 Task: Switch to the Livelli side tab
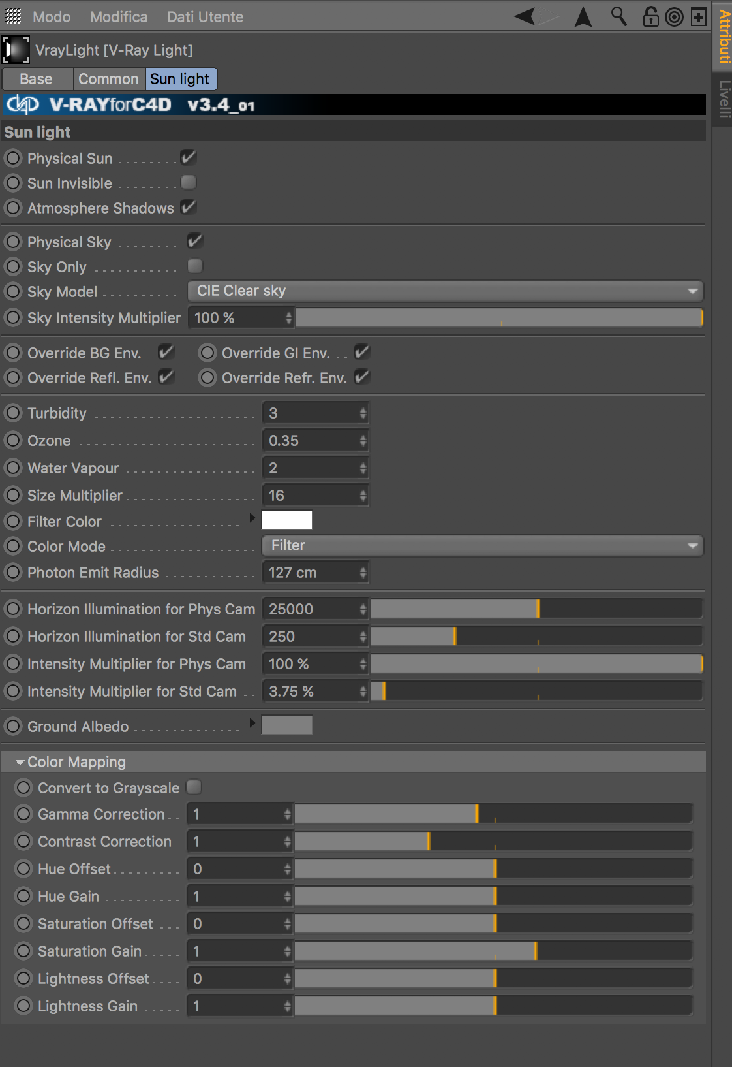click(724, 99)
